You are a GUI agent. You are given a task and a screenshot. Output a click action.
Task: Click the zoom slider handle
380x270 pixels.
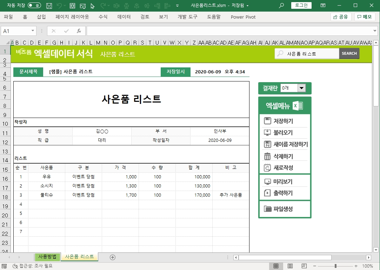tap(336, 266)
